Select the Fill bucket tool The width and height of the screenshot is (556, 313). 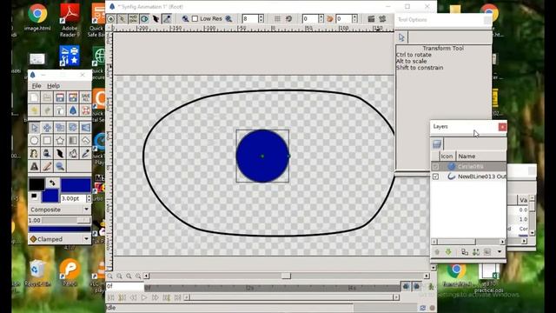47,153
